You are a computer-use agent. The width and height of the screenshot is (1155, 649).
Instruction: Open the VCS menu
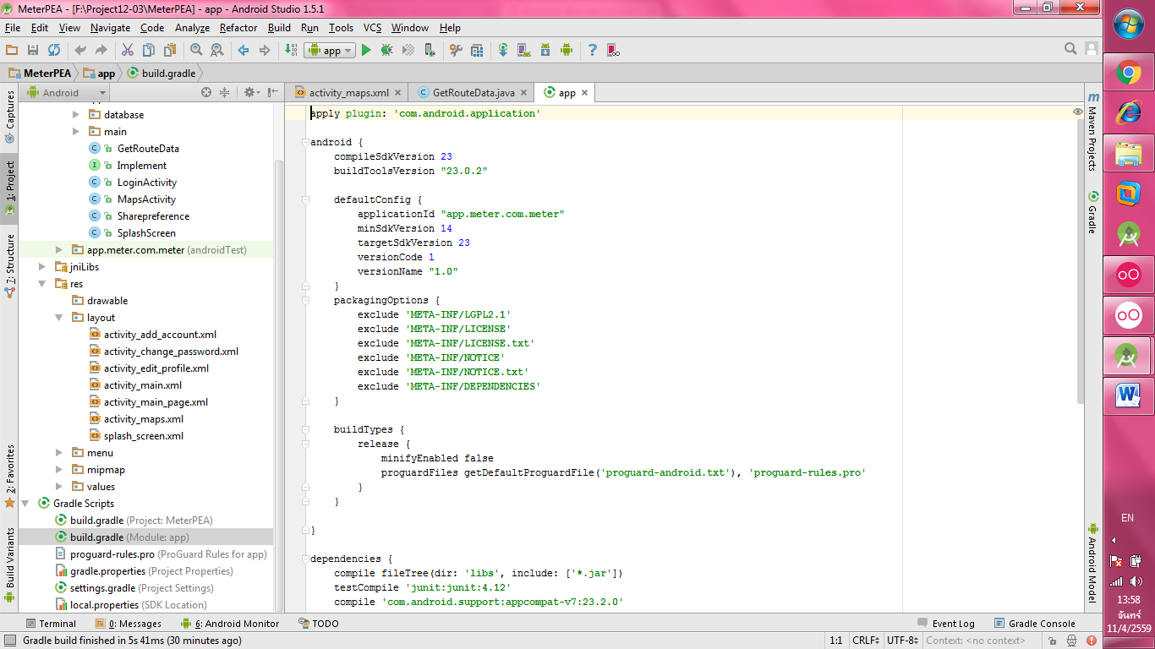[x=372, y=28]
